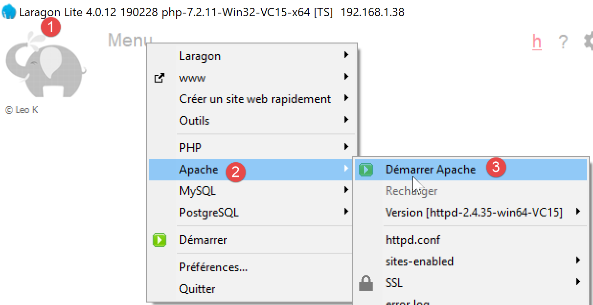The width and height of the screenshot is (593, 305).
Task: Click the green Démarrer Apache play icon
Action: point(365,170)
